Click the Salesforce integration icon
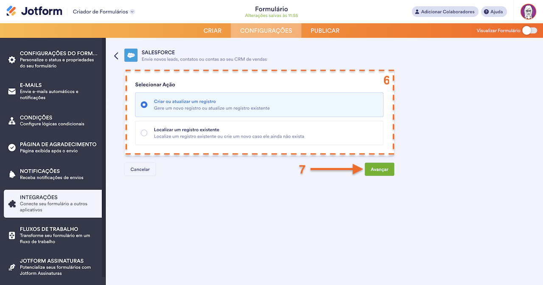 pos(131,55)
